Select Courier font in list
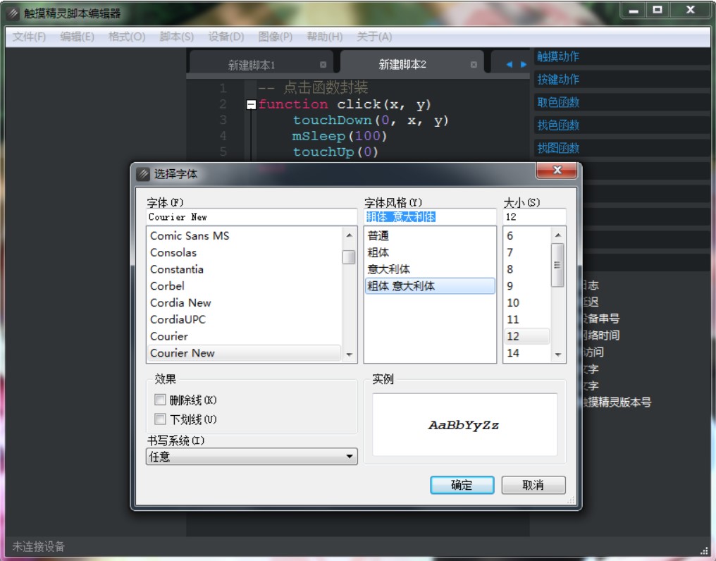 [245, 336]
